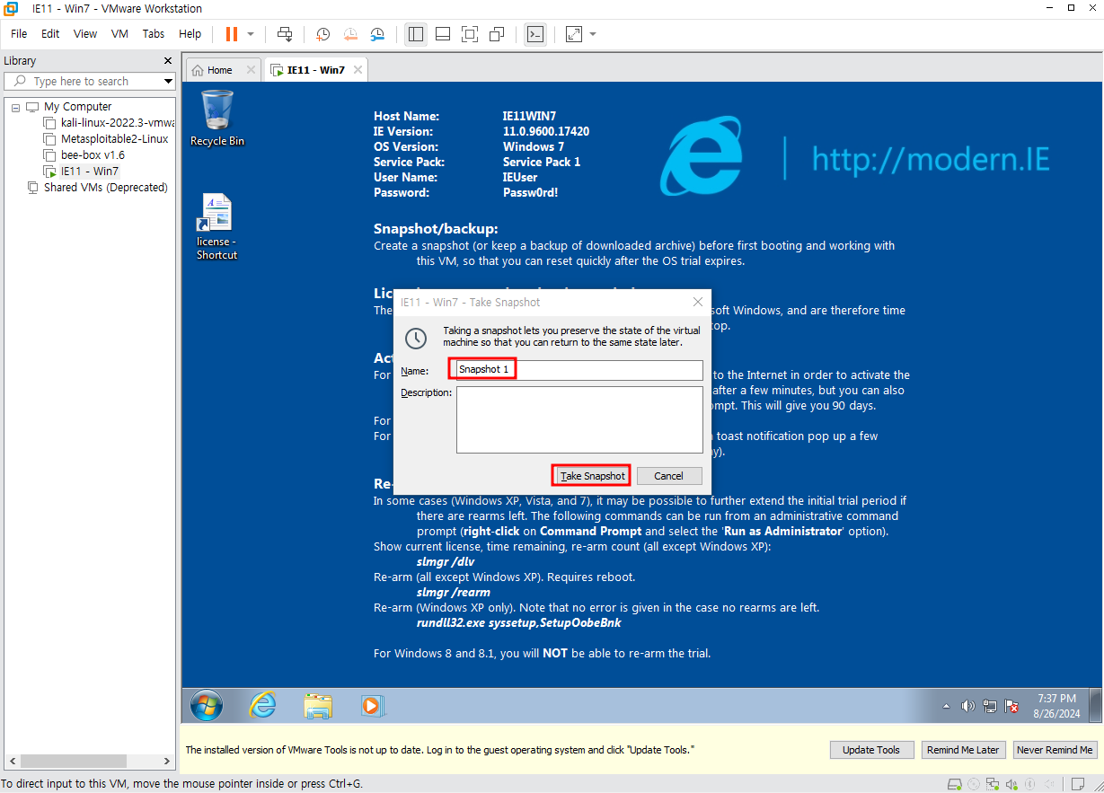This screenshot has height=793, width=1104.
Task: Launch Internet Explorer from guest taskbar
Action: click(x=262, y=706)
